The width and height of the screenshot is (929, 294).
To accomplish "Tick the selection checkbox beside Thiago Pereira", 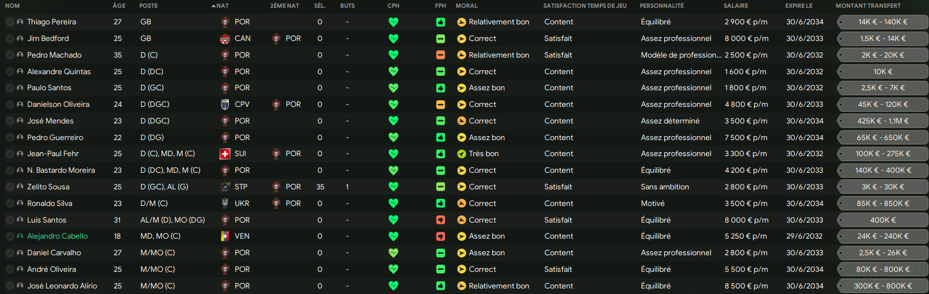I will 10,22.
